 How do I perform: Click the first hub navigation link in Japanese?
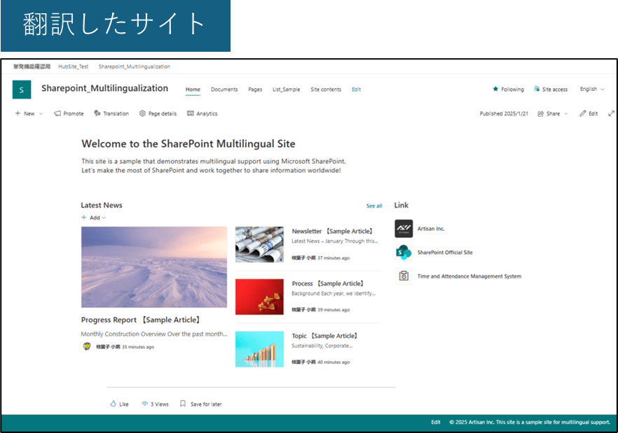[x=32, y=66]
